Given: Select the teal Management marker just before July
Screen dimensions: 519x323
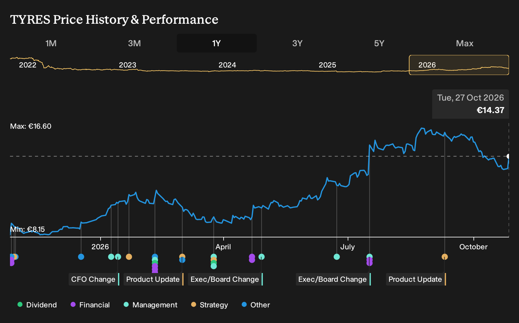Looking at the screenshot, I should [x=337, y=257].
